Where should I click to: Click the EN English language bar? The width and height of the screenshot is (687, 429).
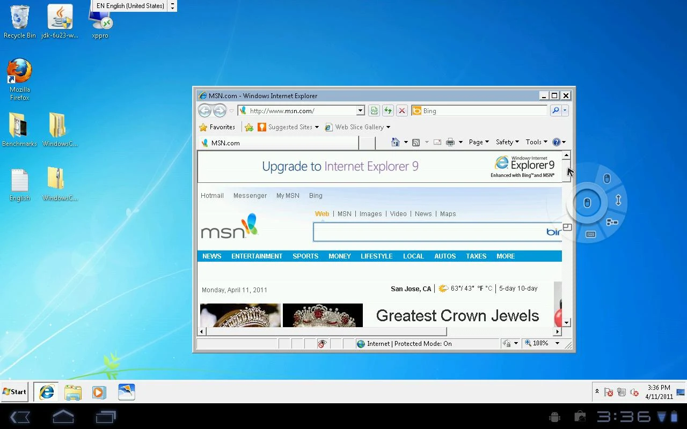click(x=130, y=6)
